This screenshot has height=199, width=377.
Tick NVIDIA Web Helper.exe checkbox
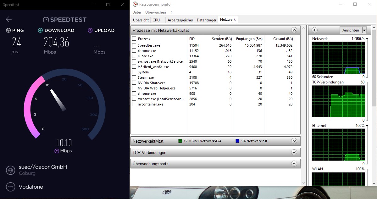(x=134, y=88)
